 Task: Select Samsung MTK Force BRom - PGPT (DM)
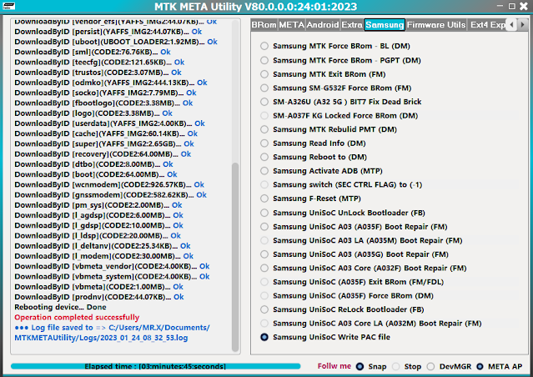(340, 60)
